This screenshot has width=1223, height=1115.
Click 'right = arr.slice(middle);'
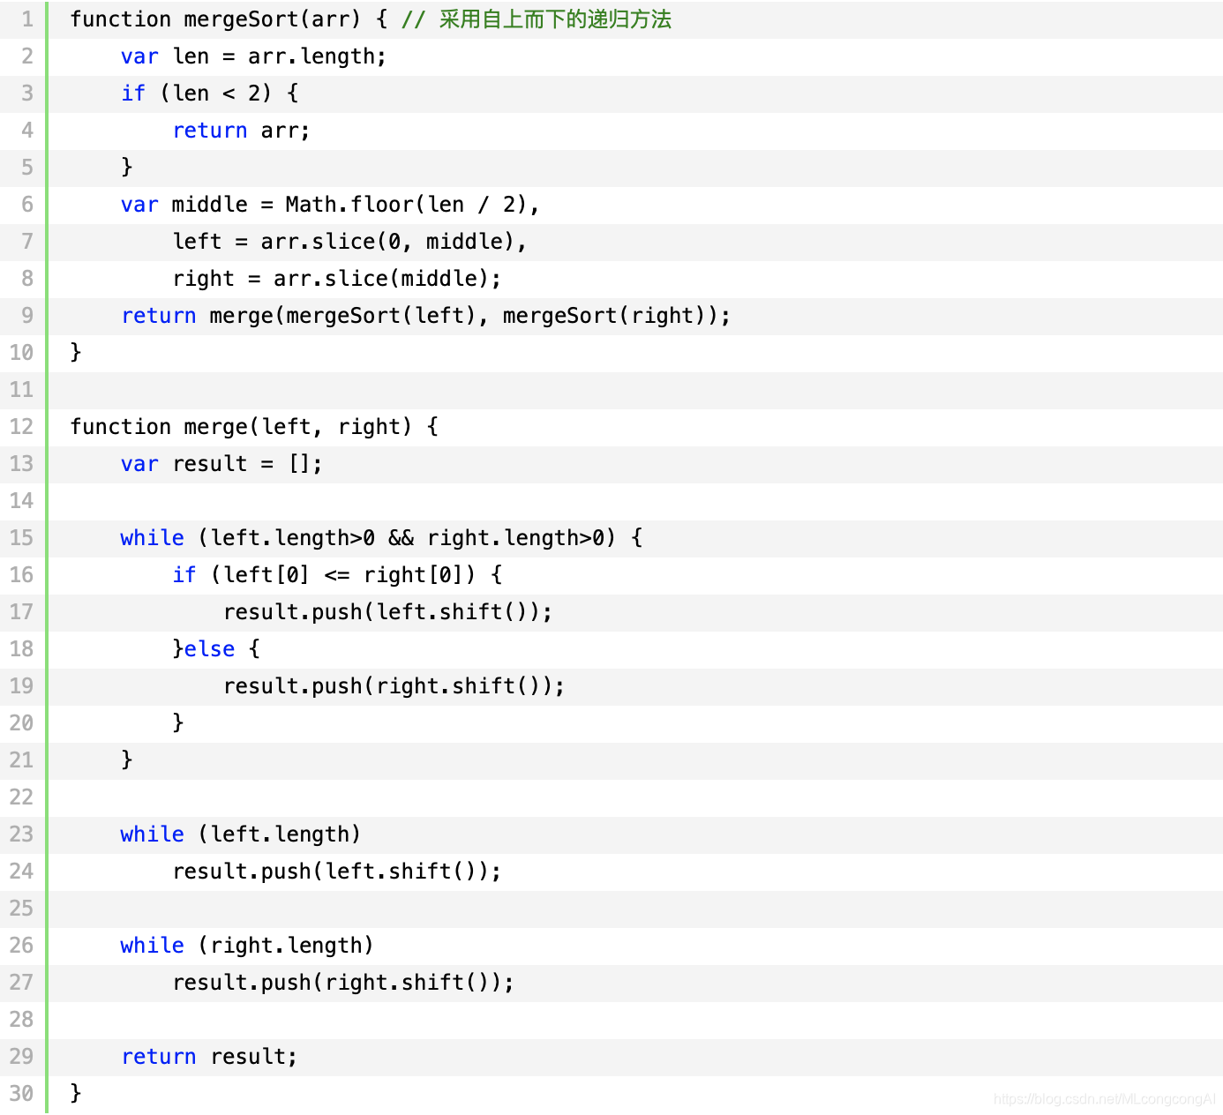[x=337, y=279]
